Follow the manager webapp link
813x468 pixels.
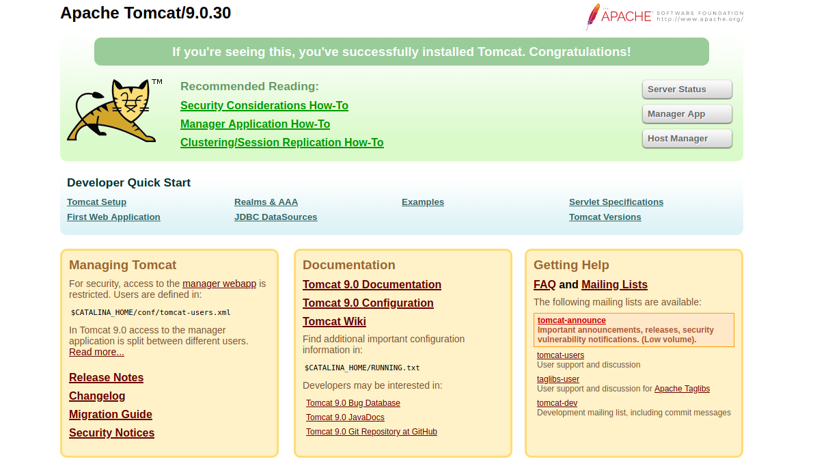[219, 284]
